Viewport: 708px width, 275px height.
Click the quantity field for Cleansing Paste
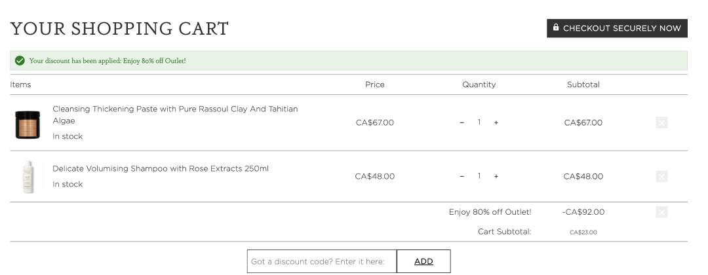click(479, 122)
